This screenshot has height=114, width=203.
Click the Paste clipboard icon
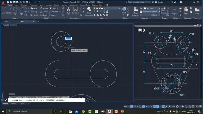[x=186, y=10]
